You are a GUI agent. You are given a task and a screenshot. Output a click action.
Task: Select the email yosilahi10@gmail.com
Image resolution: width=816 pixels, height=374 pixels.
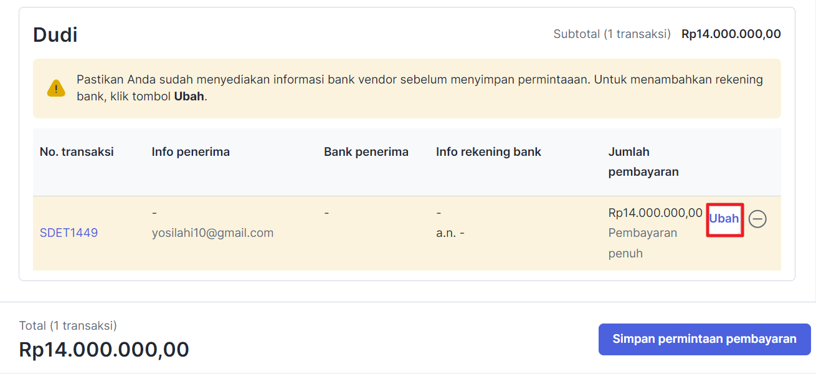tap(212, 233)
